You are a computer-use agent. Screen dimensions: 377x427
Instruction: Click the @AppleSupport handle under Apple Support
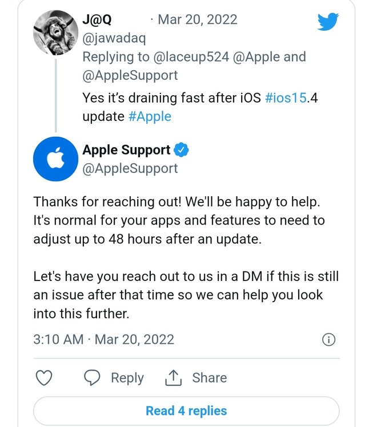(x=130, y=168)
